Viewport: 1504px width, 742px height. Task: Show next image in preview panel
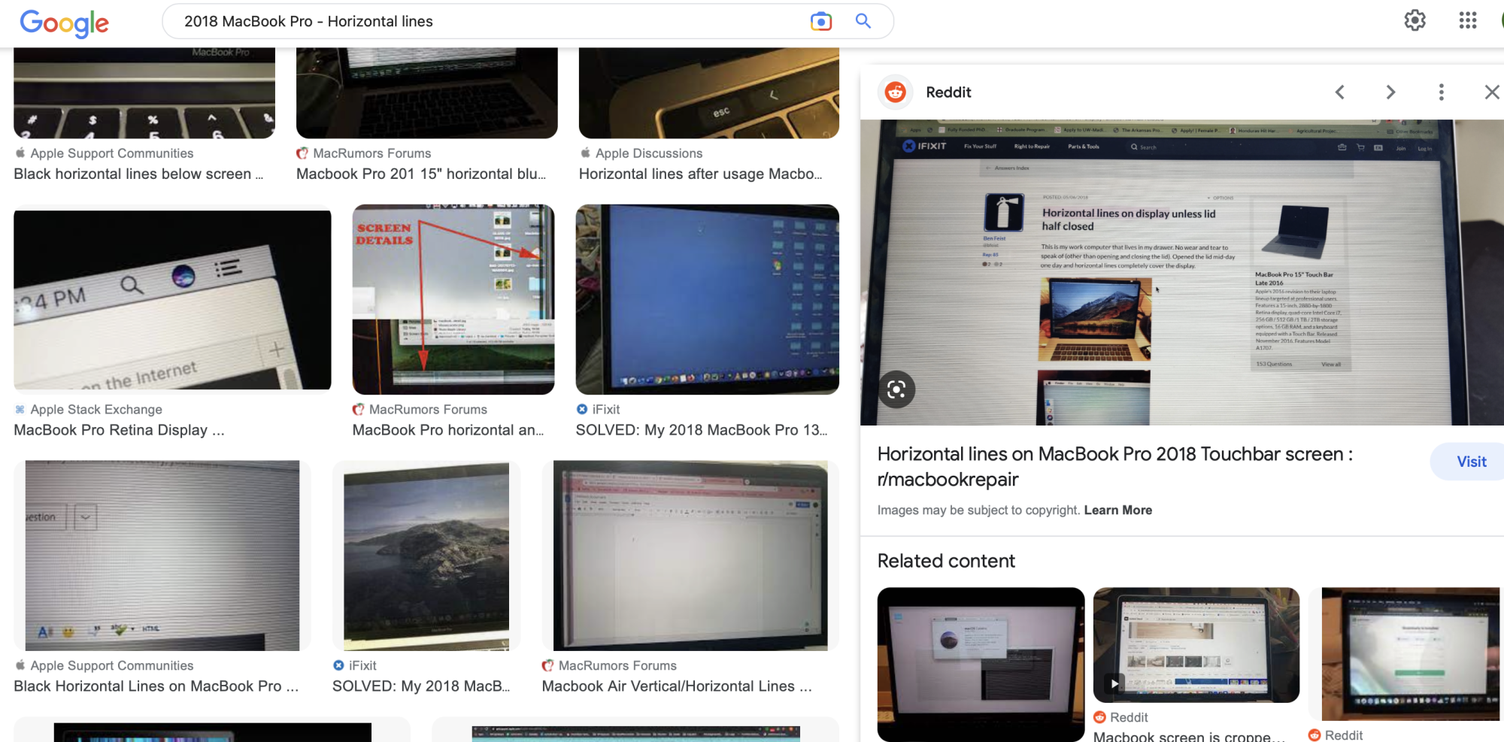(x=1390, y=92)
